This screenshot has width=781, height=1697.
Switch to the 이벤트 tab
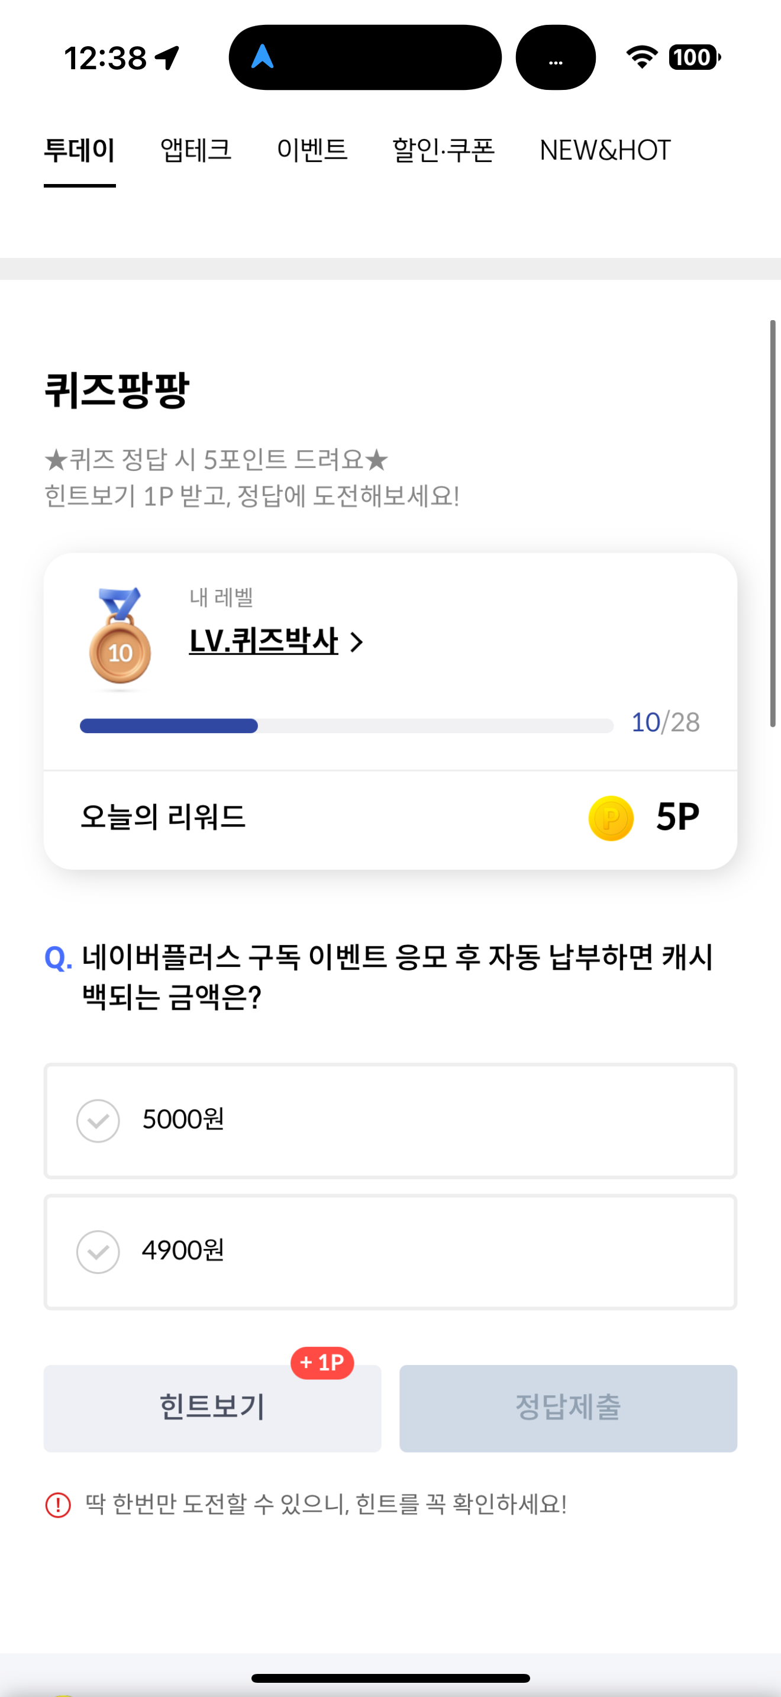point(312,150)
